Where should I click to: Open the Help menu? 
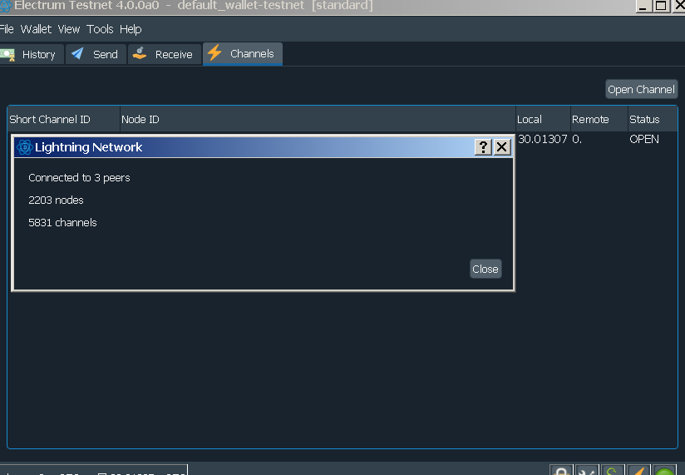point(131,29)
